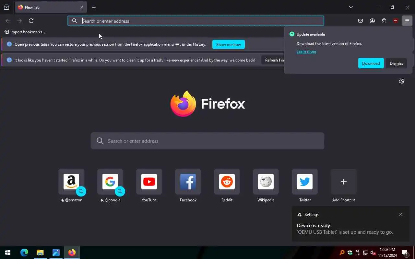Screen dimensions: 415x259
Task: Save to Pocket icon in toolbar
Action: [361, 21]
